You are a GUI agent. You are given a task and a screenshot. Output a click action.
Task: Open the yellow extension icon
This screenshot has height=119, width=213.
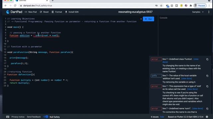point(181,6)
